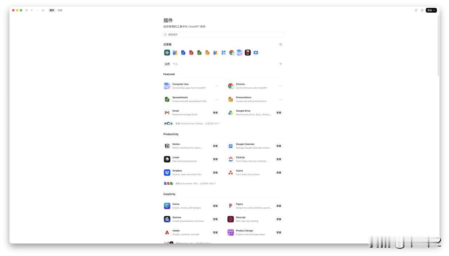Click the Notion logo icon
449x256 pixels.
(x=167, y=146)
